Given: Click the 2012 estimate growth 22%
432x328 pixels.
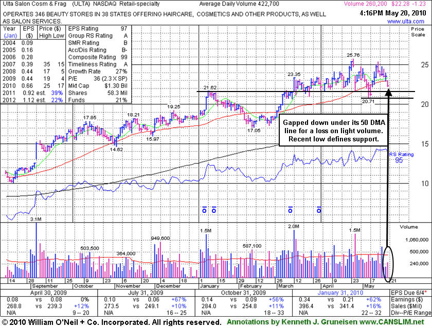Looking at the screenshot, I should (57, 100).
